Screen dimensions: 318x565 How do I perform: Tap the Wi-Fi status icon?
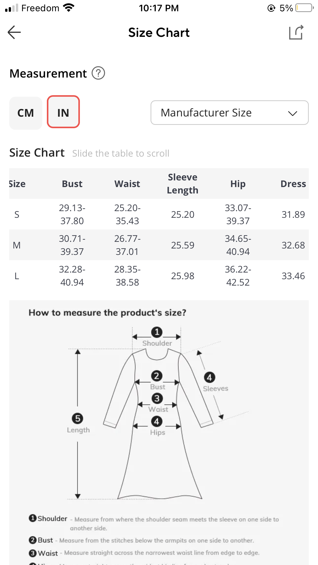[69, 8]
